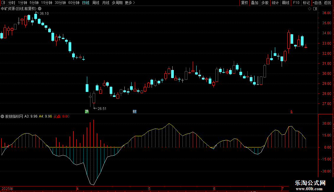The width and height of the screenshot is (334, 192).
Task: Open the F10 company info
Action: [x=296, y=3]
